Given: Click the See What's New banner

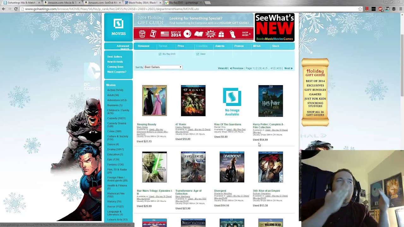Looking at the screenshot, I should [x=275, y=27].
